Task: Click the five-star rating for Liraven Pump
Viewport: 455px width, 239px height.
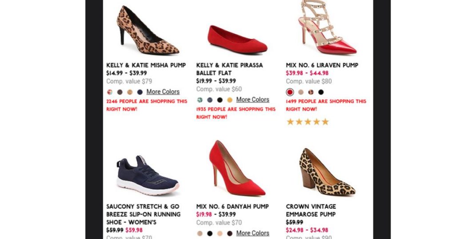Action: coord(307,122)
